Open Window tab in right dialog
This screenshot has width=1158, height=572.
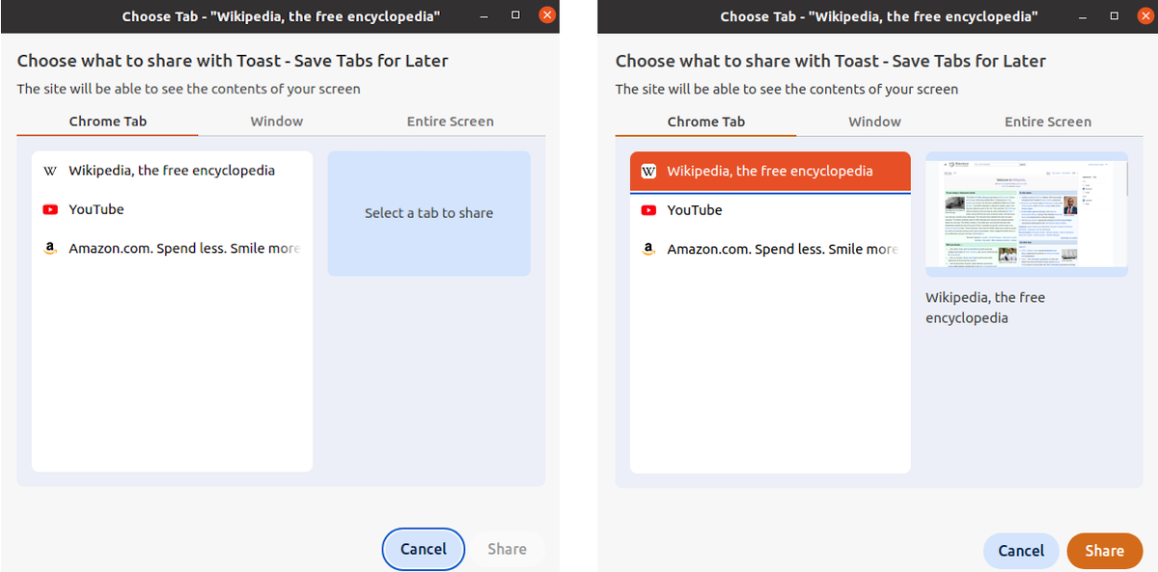[875, 122]
